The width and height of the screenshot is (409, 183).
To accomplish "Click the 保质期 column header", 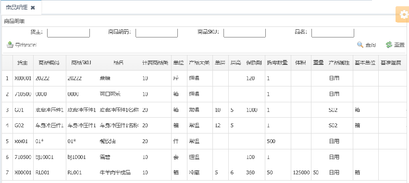I will tap(254, 63).
